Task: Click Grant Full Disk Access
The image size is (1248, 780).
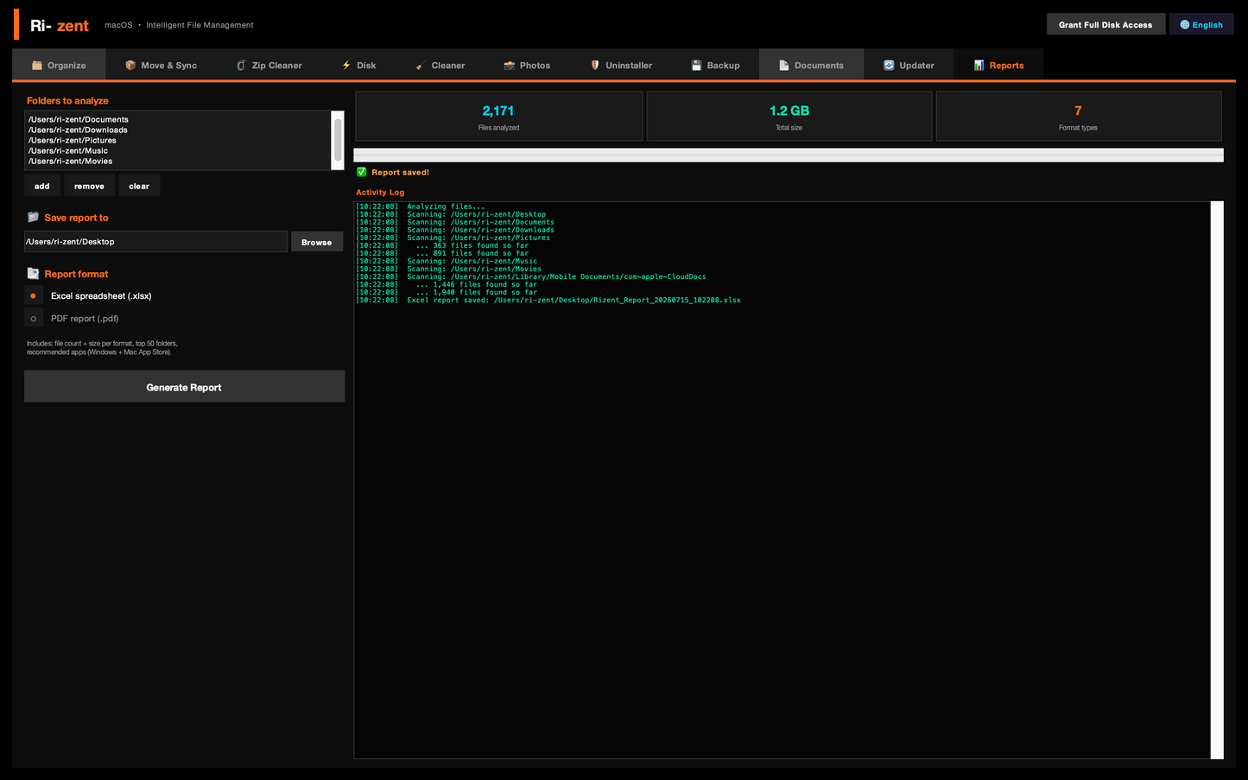Action: coord(1105,24)
